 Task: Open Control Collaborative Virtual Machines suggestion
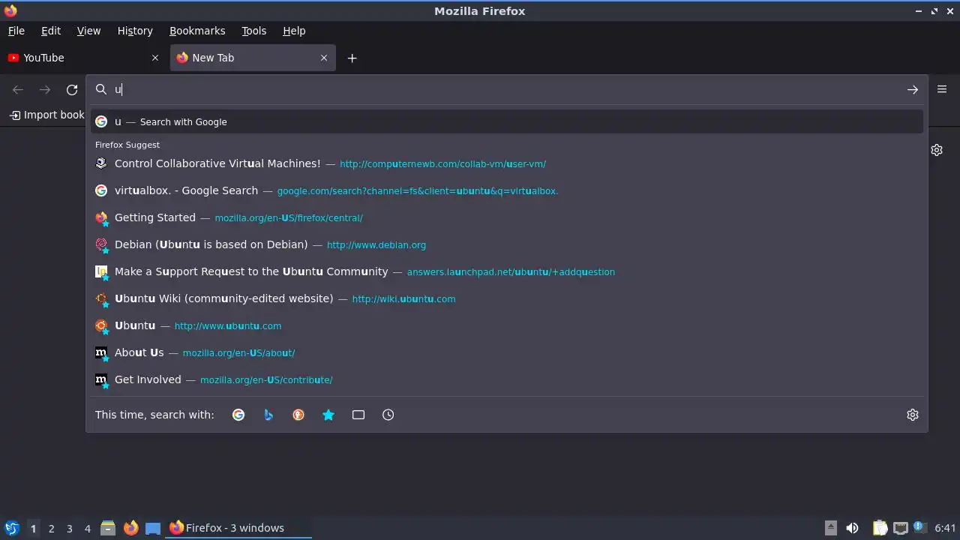click(x=507, y=163)
